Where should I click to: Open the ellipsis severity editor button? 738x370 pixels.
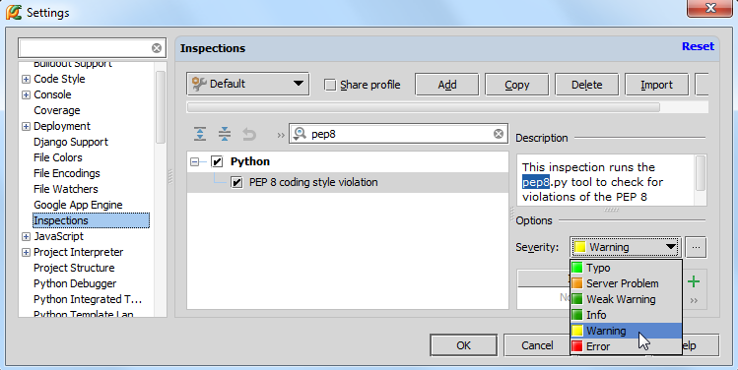coord(696,247)
